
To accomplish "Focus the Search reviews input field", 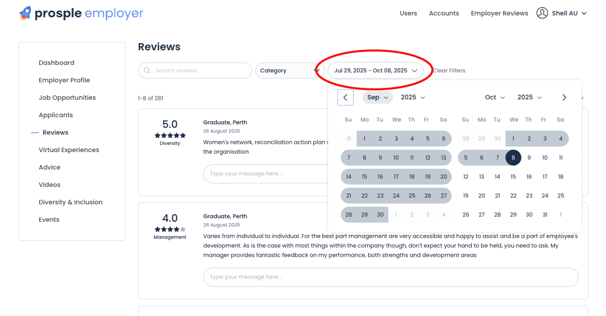I will (x=195, y=71).
